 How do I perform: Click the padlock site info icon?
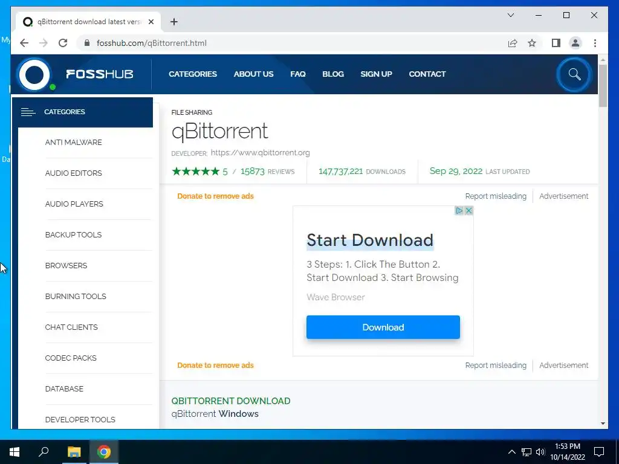click(87, 43)
